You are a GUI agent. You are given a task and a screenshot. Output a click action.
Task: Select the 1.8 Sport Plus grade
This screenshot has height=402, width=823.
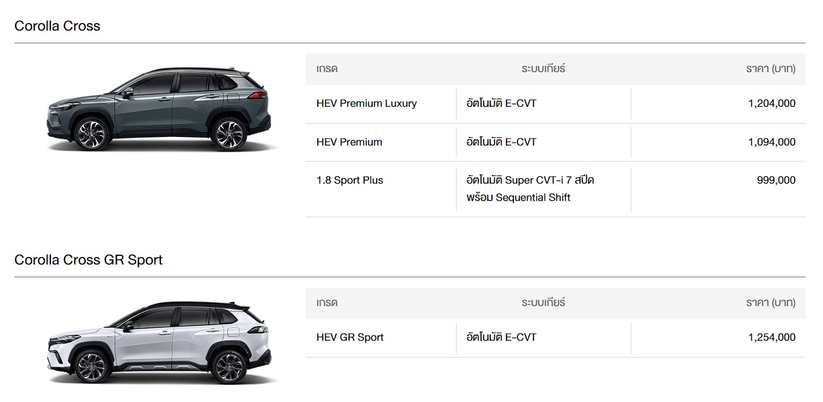[350, 180]
